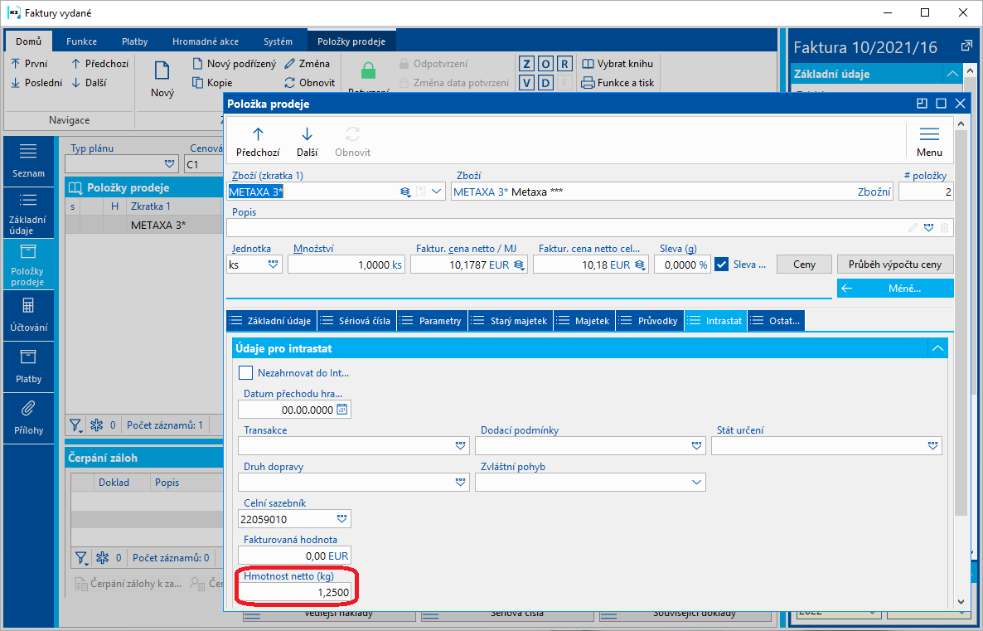983x631 pixels.
Task: Create new record with Nový icon
Action: click(x=162, y=79)
